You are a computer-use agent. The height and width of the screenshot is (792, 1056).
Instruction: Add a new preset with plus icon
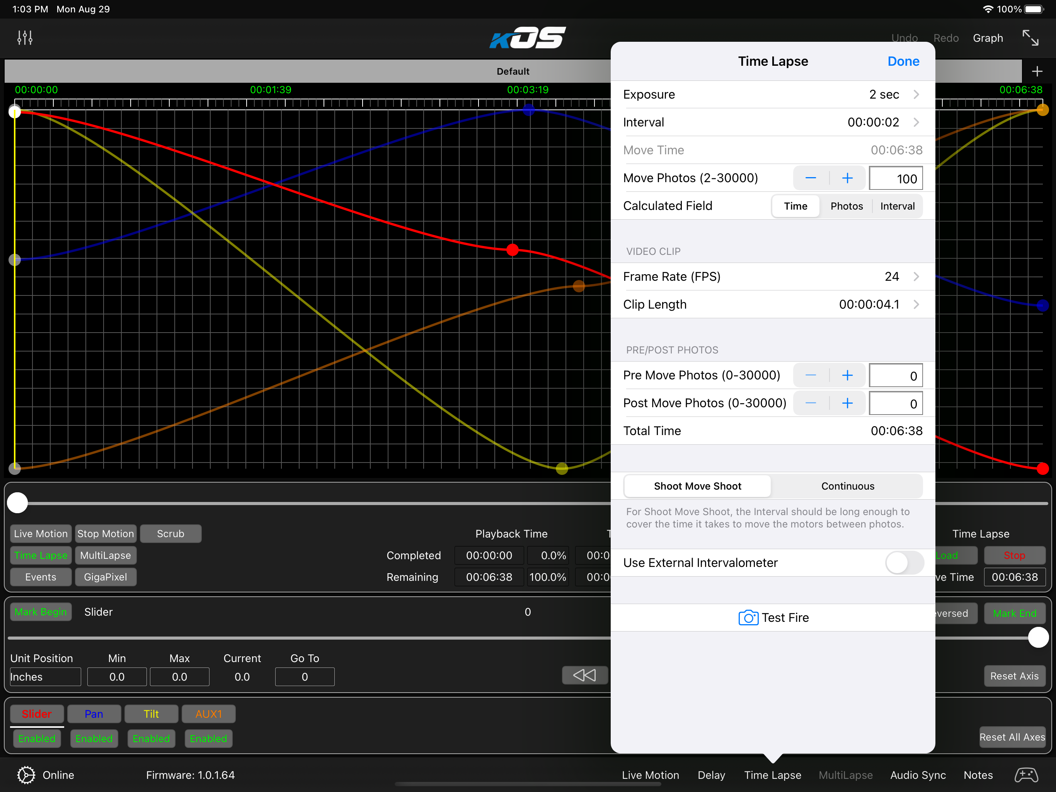[1036, 72]
